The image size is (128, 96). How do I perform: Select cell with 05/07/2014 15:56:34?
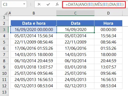34,36
